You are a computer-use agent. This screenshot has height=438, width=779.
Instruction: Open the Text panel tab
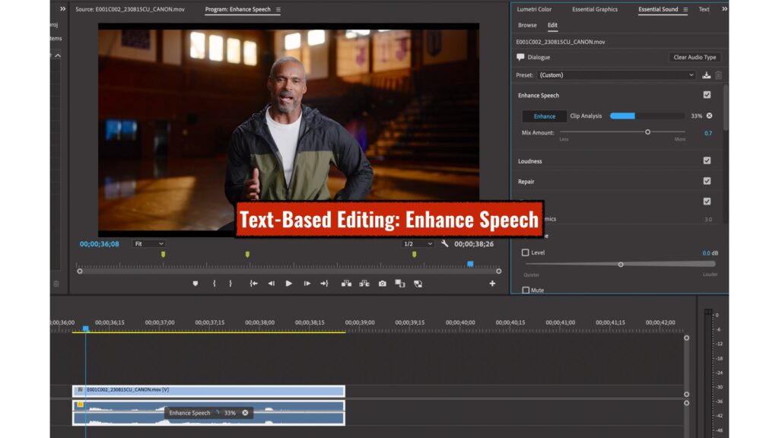click(x=704, y=9)
